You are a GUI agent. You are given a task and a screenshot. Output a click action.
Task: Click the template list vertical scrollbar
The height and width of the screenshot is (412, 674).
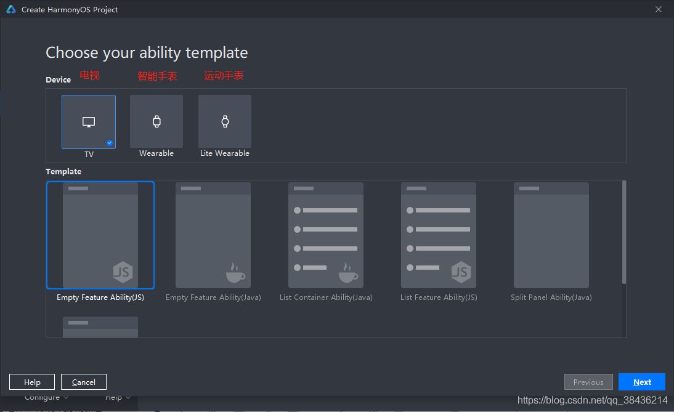click(x=623, y=232)
